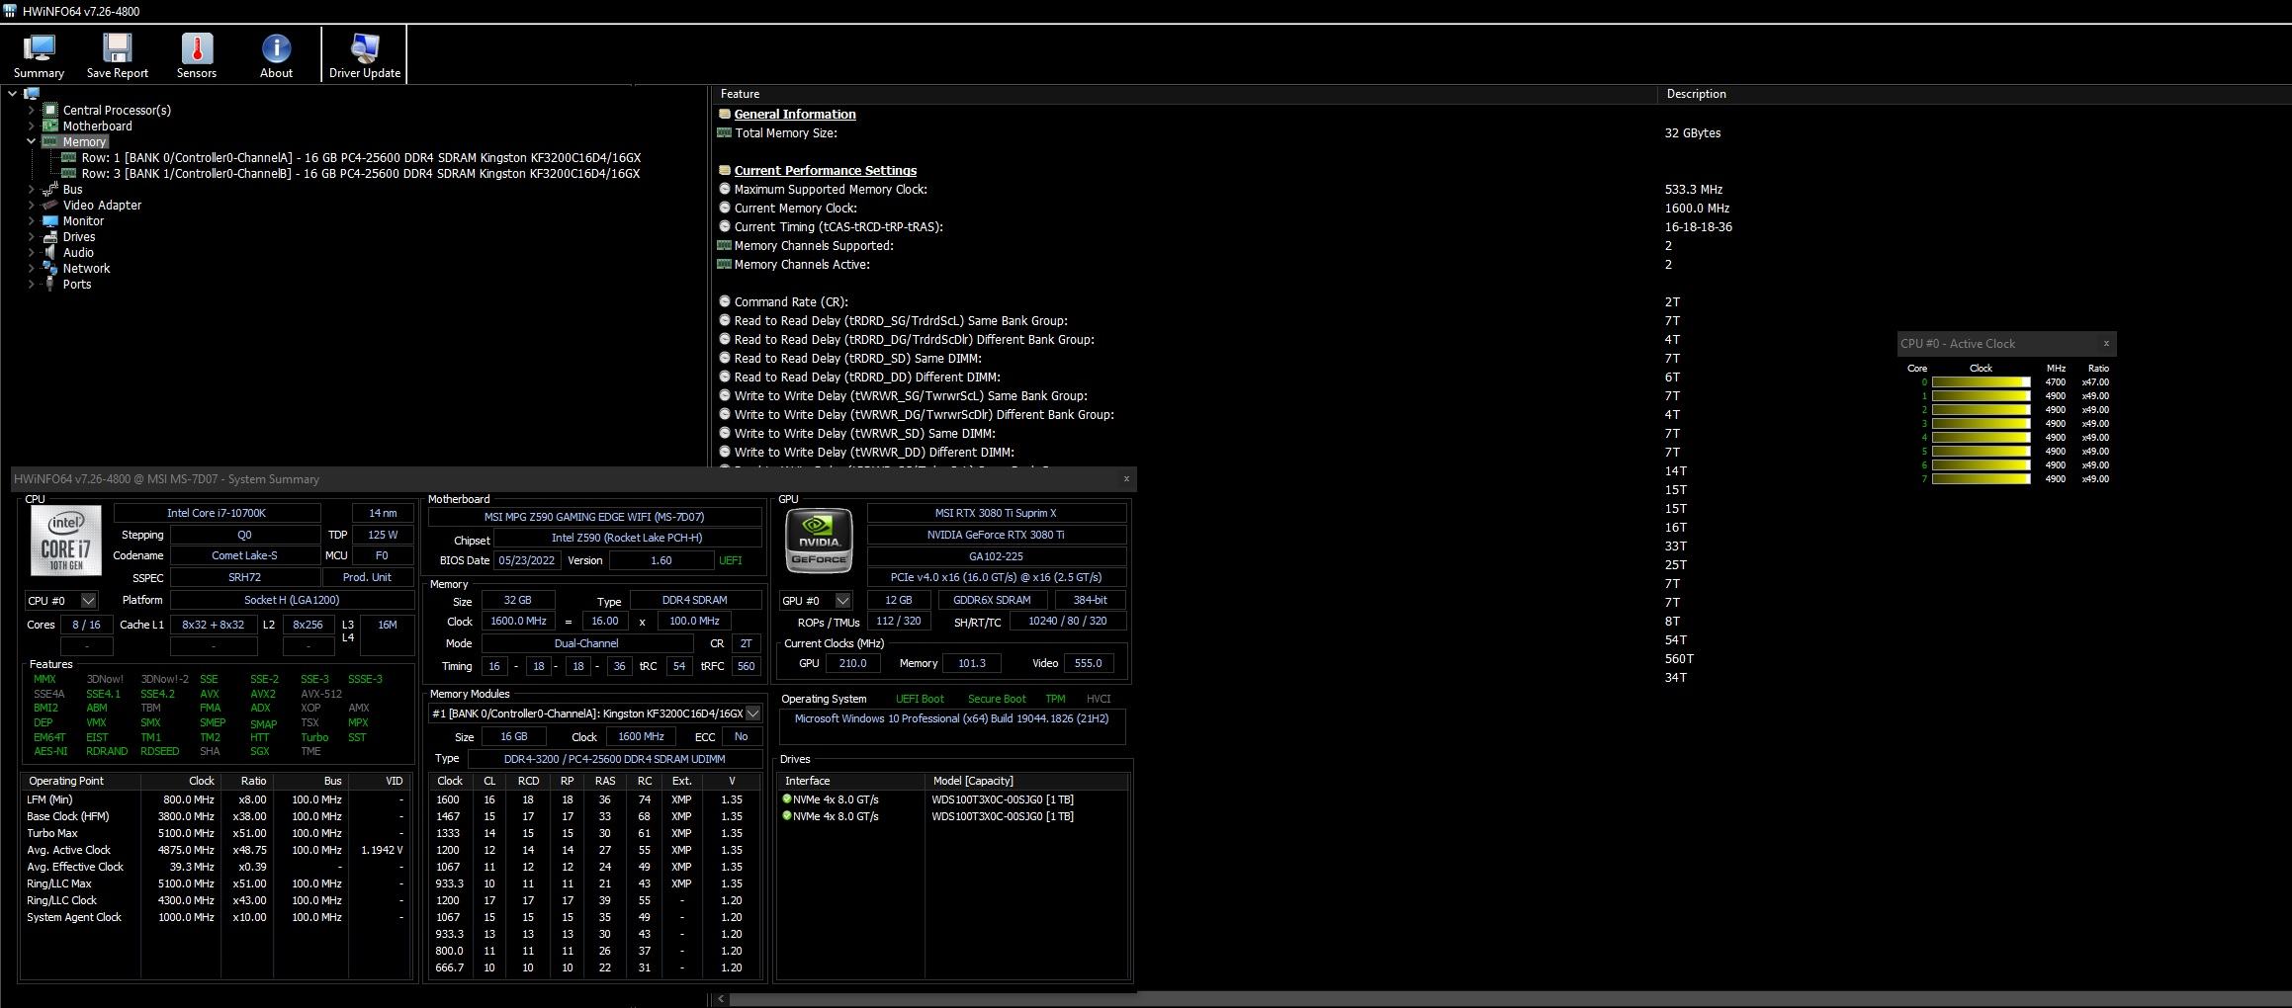The image size is (2292, 1008).
Task: Select Total Memory Size row
Action: tap(1501, 133)
